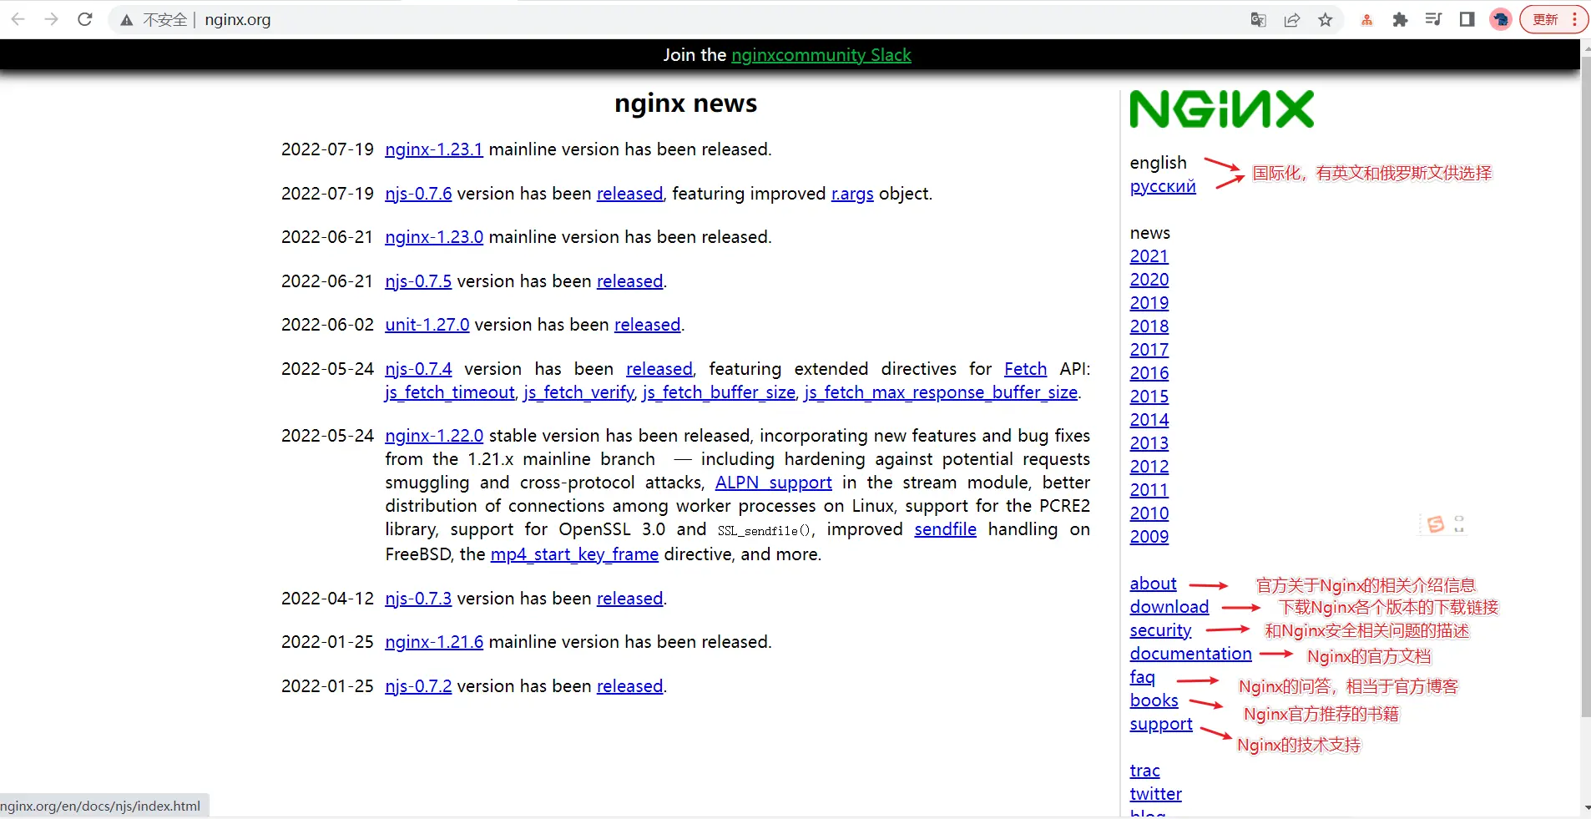Open the r.args documentation link
This screenshot has width=1591, height=819.
(x=852, y=194)
